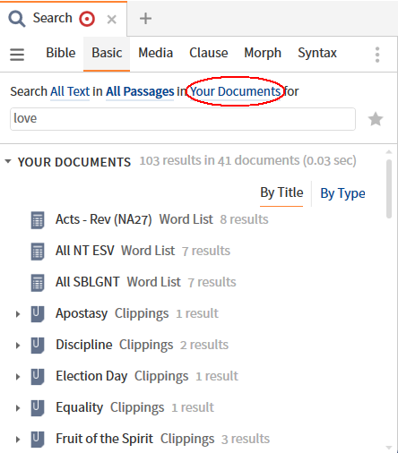This screenshot has height=453, width=398.
Task: Sort results By Title
Action: tap(281, 192)
